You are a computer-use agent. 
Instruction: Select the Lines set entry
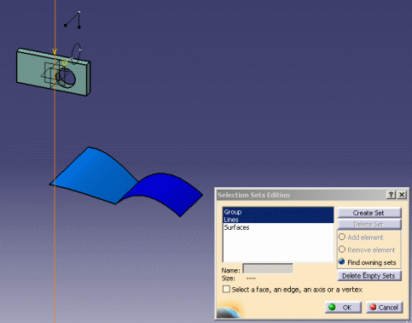[278, 220]
